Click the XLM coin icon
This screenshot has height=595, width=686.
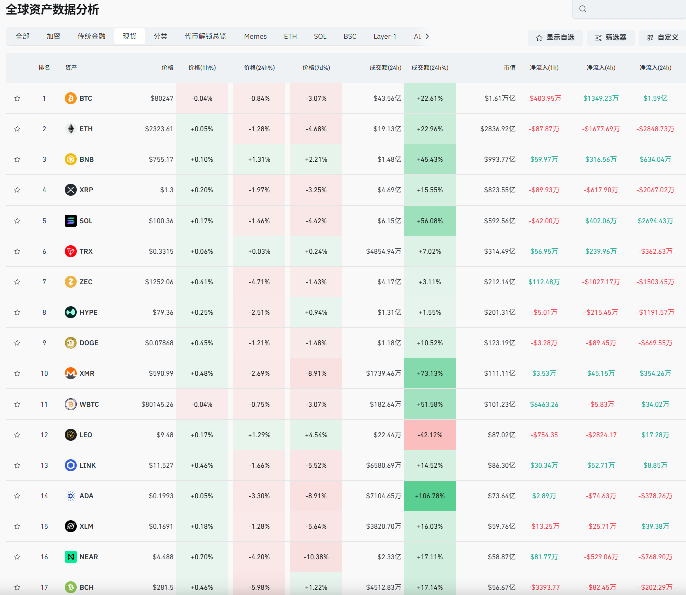point(71,526)
